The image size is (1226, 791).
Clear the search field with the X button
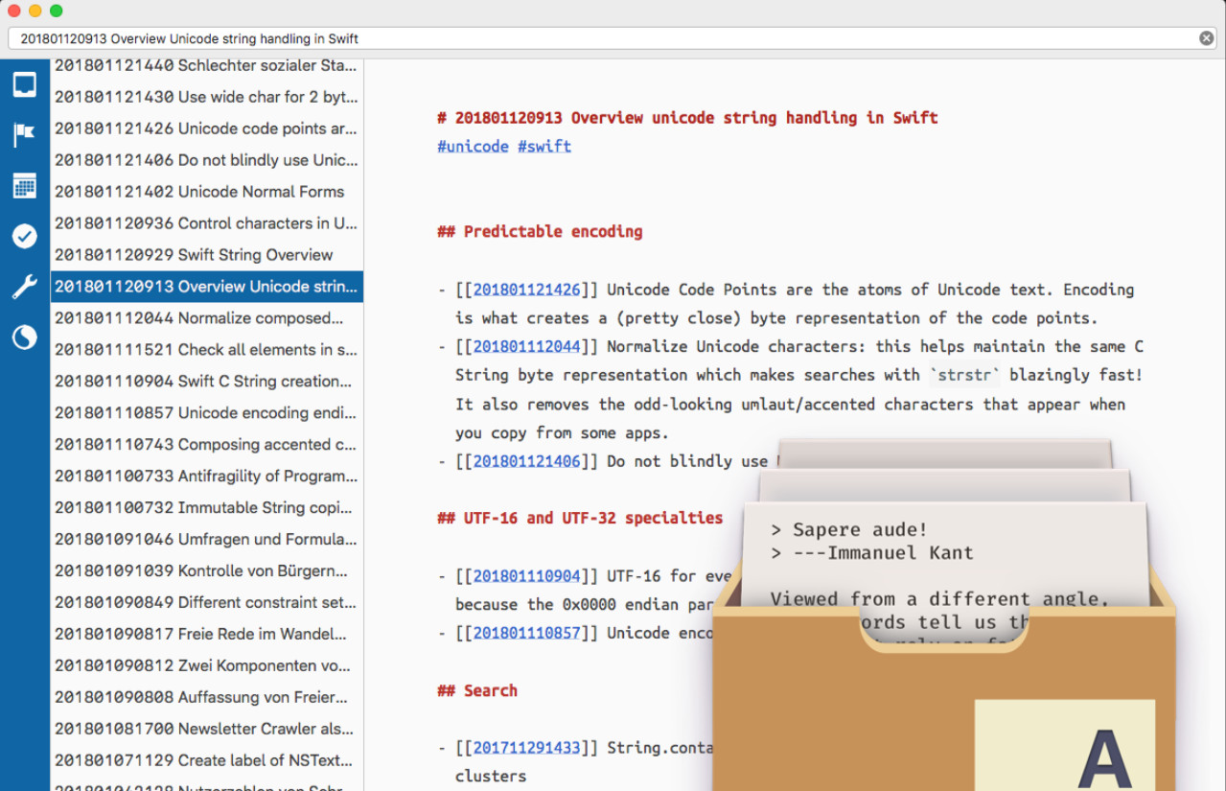(x=1206, y=38)
